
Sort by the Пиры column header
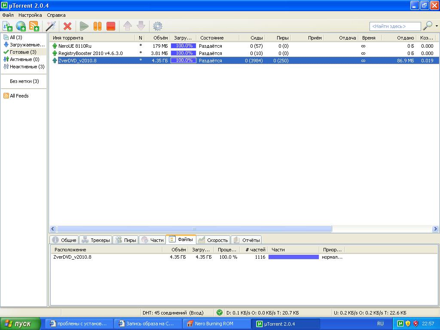tap(278, 38)
